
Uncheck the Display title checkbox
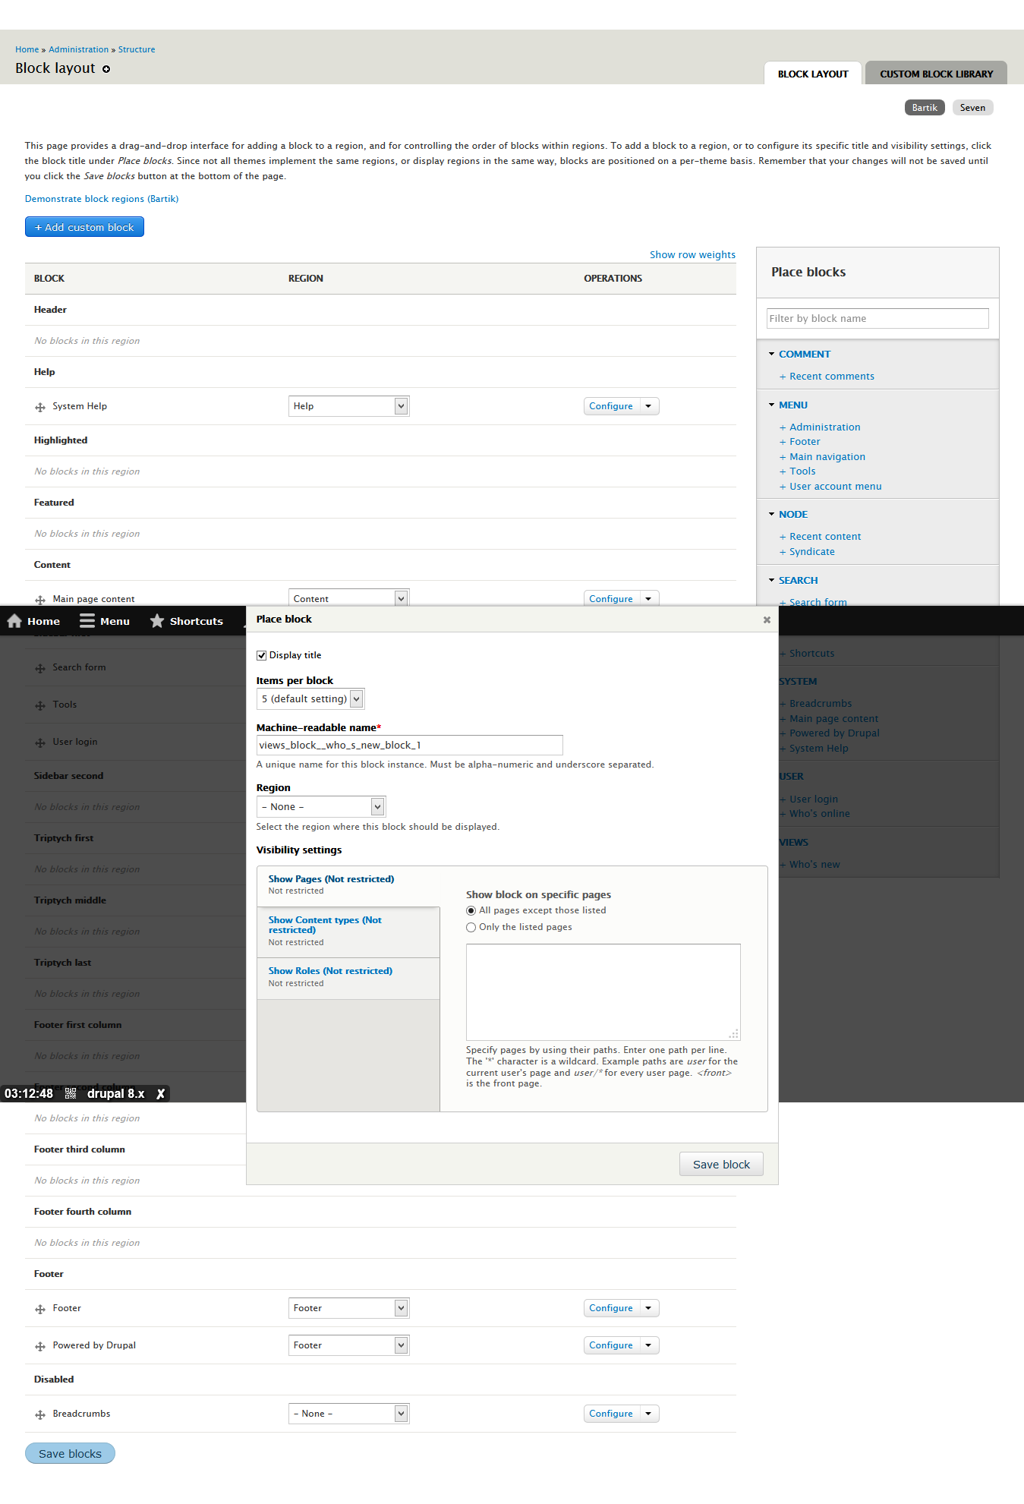(x=261, y=655)
